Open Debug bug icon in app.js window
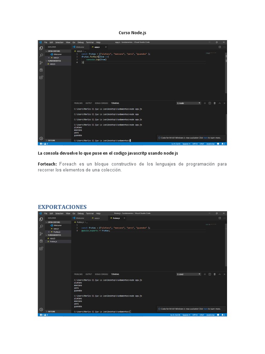 point(41,70)
